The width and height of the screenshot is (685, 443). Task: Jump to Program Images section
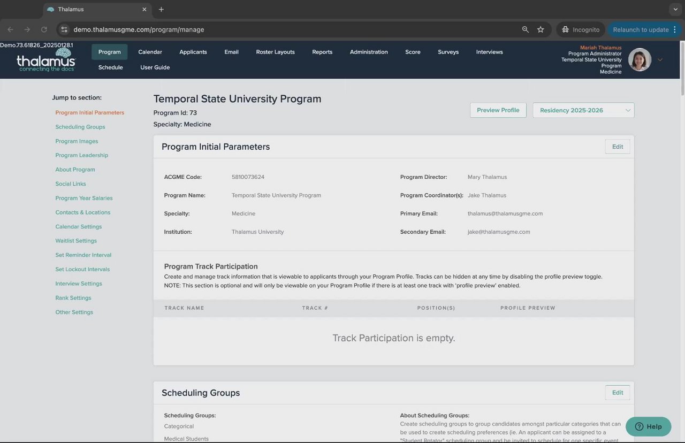(77, 141)
